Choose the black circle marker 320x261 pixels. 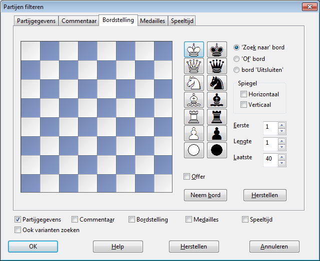click(217, 150)
